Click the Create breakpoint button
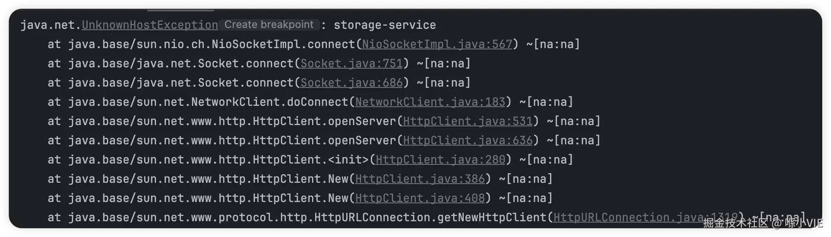This screenshot has width=831, height=237. pos(269,25)
